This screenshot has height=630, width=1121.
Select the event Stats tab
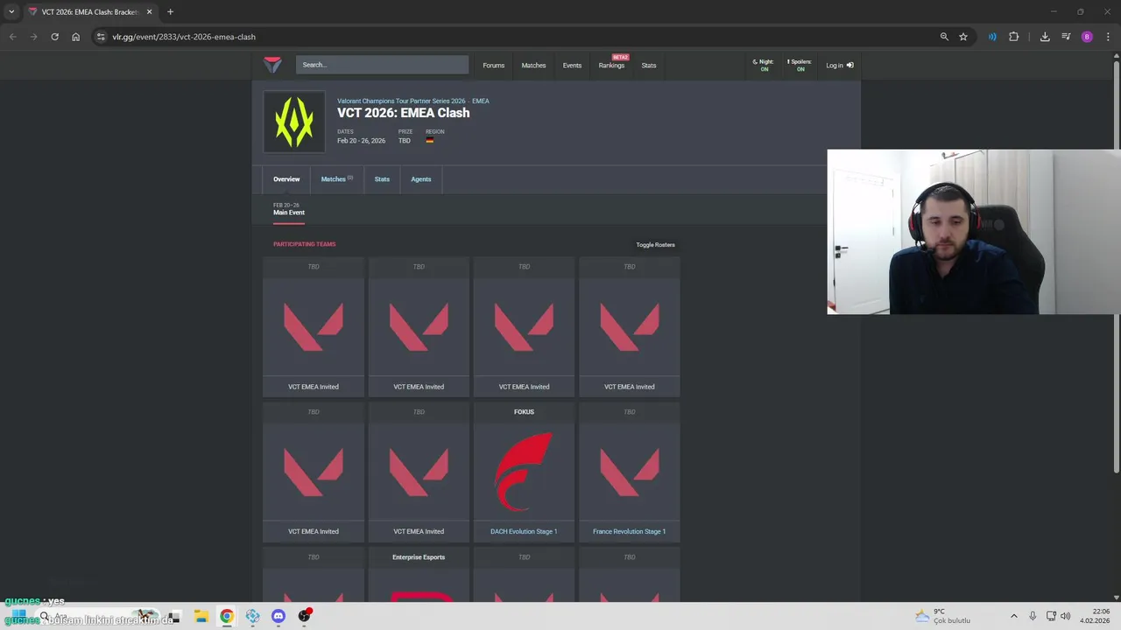tap(382, 179)
